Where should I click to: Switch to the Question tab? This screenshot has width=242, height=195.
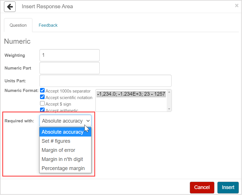pos(18,25)
